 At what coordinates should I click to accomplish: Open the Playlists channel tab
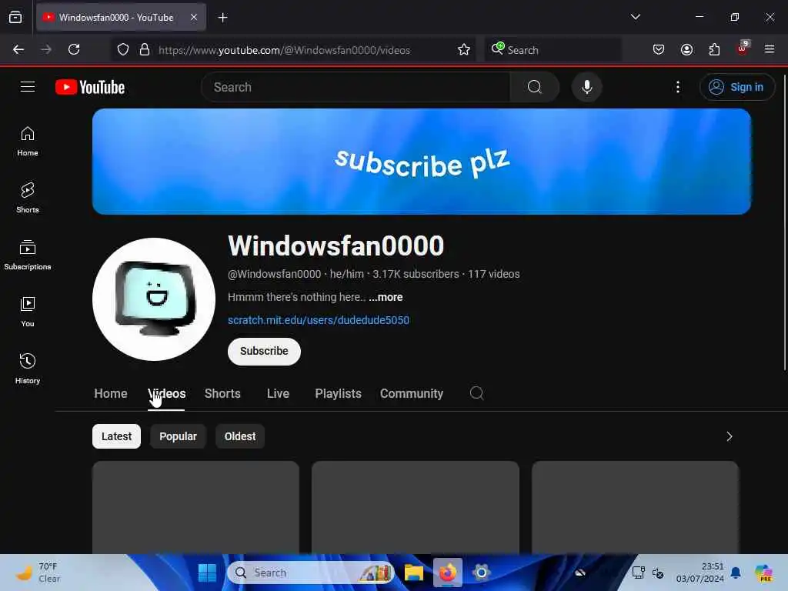(339, 393)
